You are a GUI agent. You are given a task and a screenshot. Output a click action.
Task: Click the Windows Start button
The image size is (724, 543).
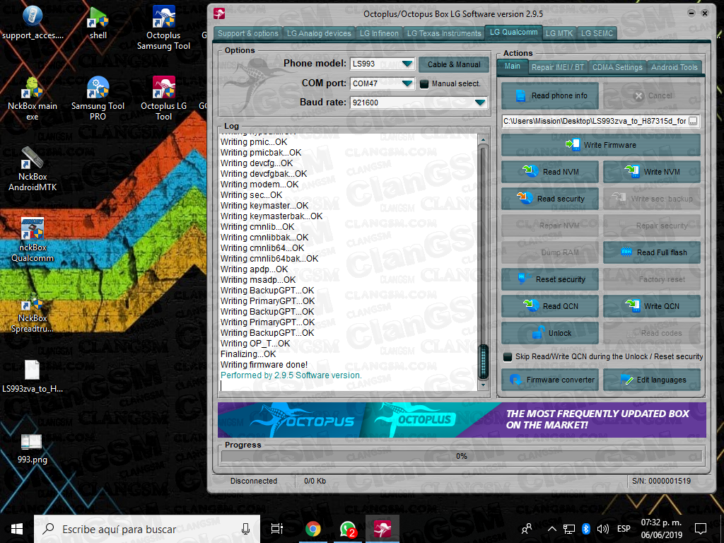click(x=17, y=529)
